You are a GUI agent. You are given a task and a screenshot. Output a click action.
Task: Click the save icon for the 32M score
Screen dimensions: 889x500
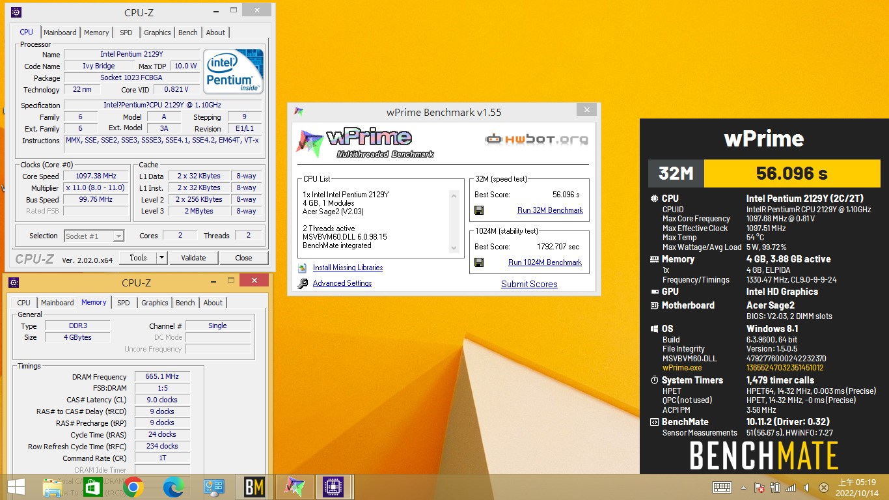[x=479, y=210]
